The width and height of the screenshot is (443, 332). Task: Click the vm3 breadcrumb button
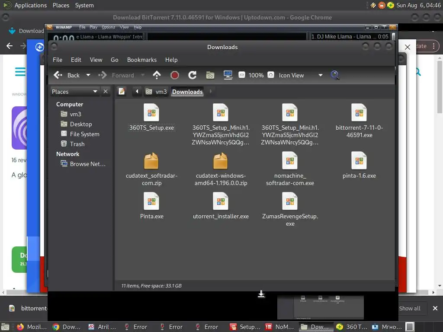(x=156, y=92)
